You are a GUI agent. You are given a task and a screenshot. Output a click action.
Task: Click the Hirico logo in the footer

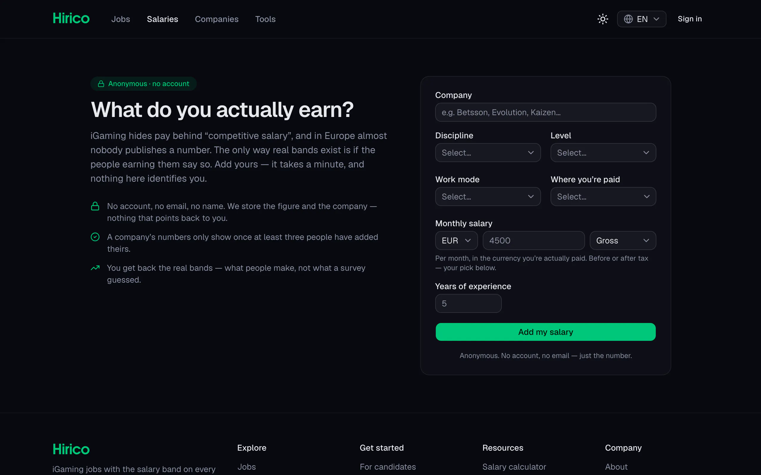click(x=71, y=449)
